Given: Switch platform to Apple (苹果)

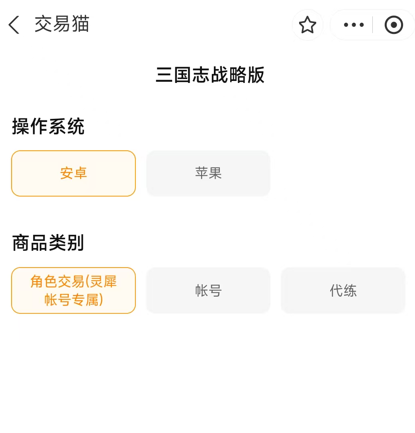Looking at the screenshot, I should click(x=208, y=173).
